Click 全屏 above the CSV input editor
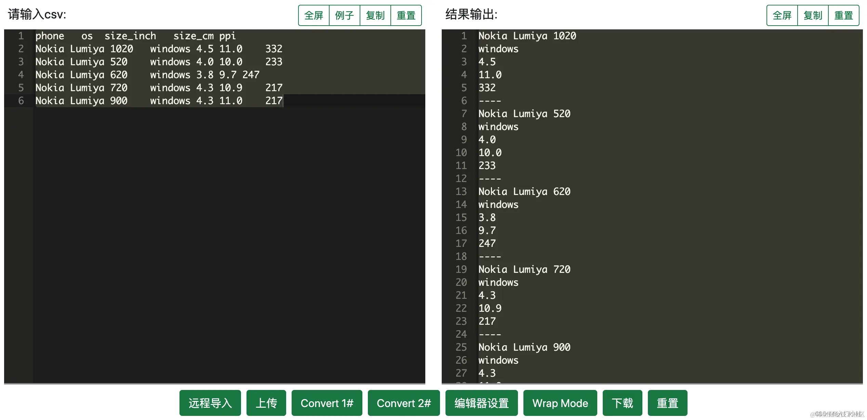The width and height of the screenshot is (867, 420). pyautogui.click(x=313, y=15)
